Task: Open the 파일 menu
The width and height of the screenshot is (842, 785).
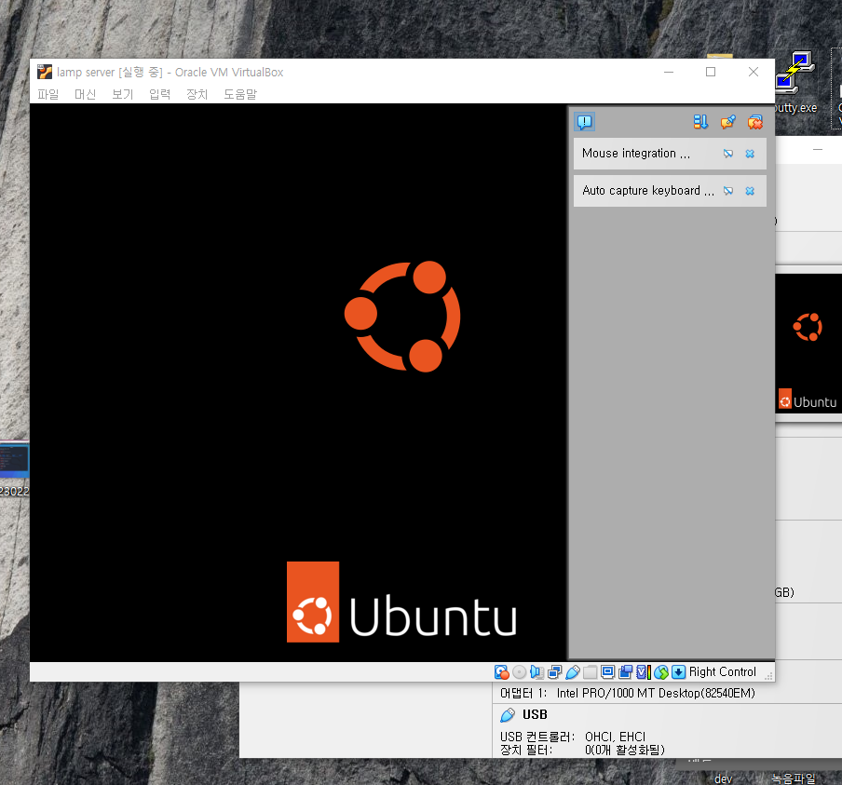Action: [48, 94]
